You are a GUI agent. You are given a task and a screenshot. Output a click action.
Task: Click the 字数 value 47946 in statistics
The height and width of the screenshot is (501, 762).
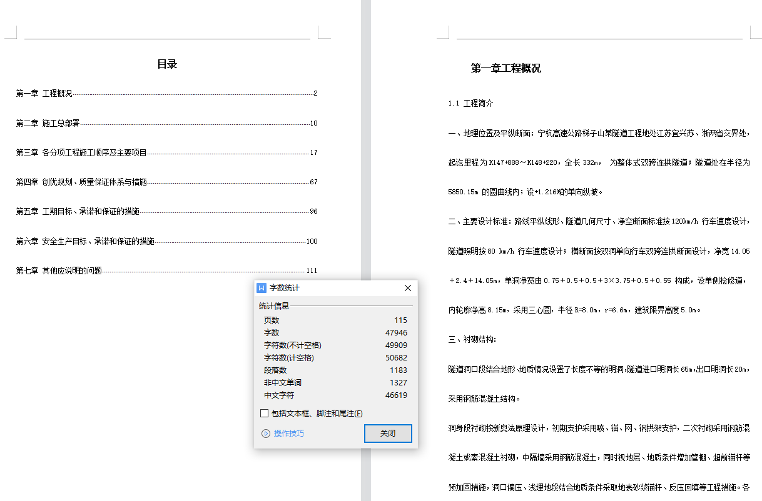[x=396, y=333]
